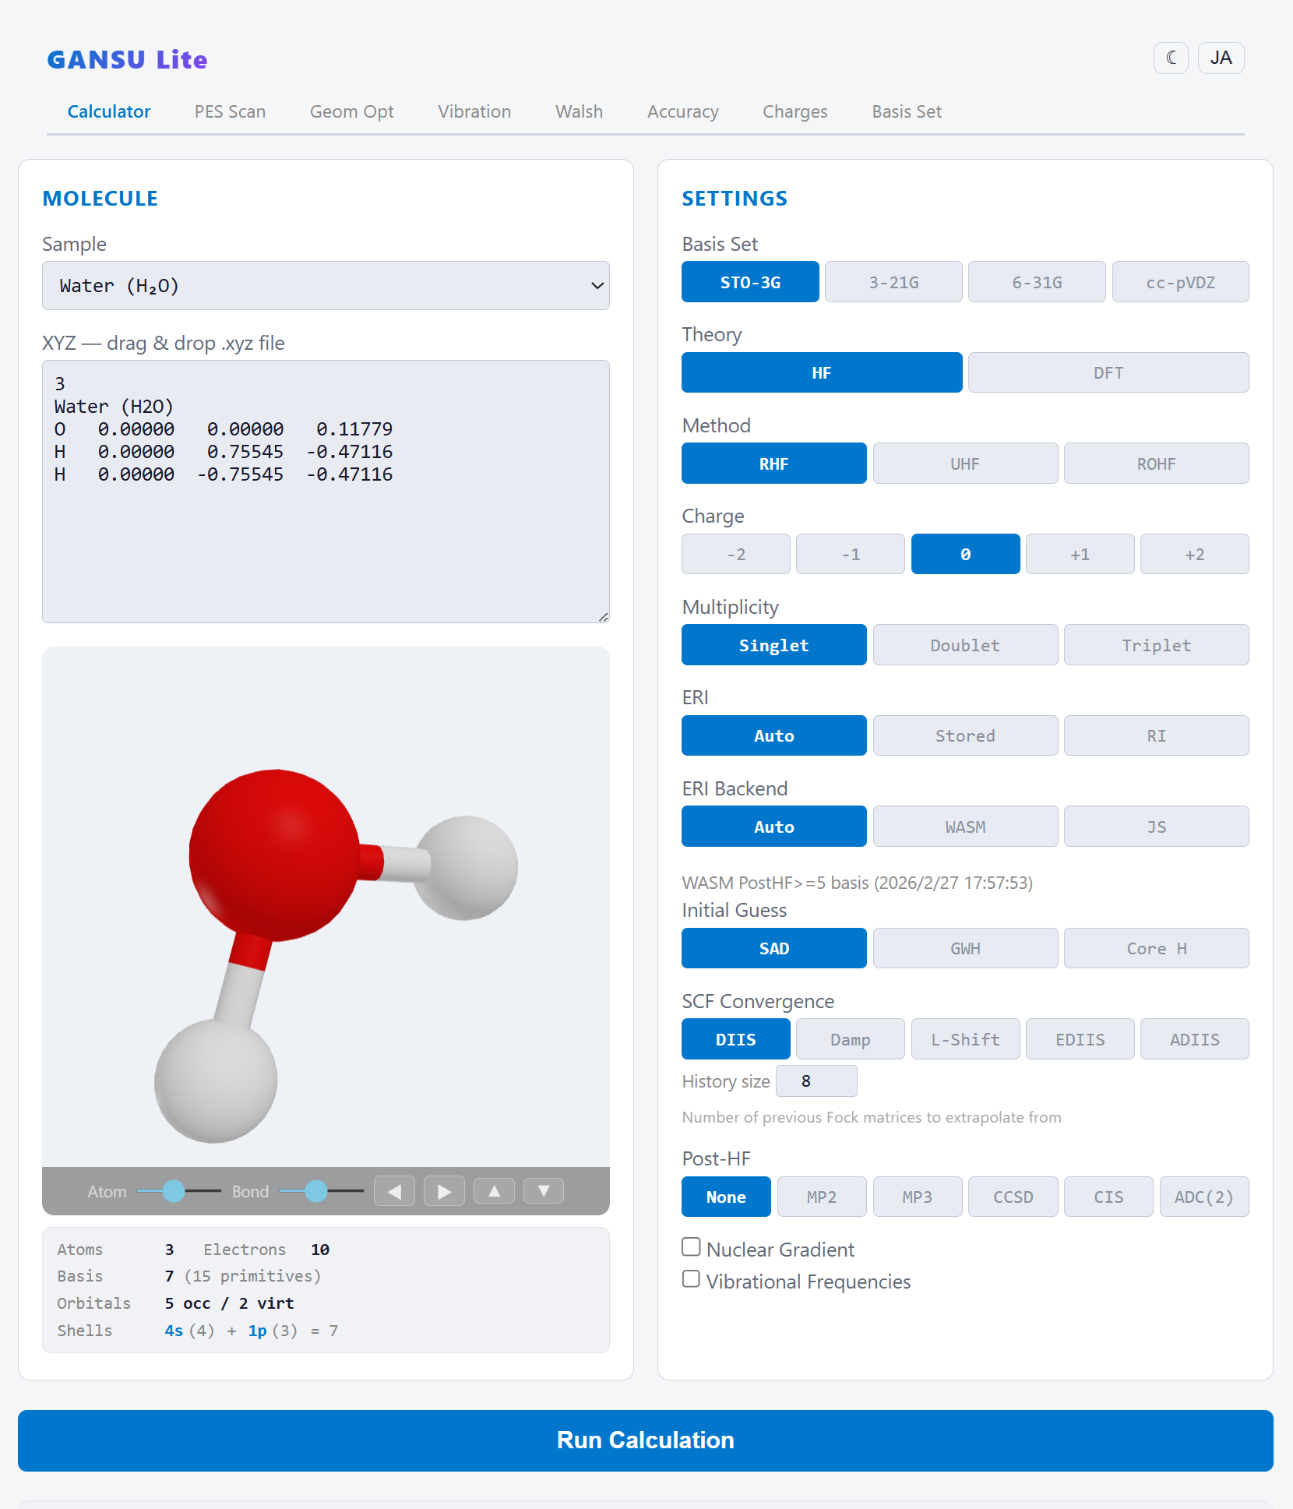Open the Basis Set tab

(907, 111)
